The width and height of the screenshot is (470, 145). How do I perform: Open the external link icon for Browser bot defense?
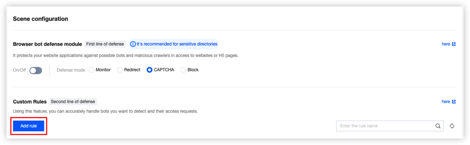(x=454, y=44)
